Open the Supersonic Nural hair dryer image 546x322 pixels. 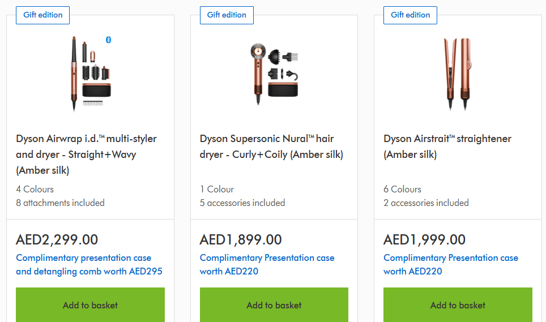(274, 74)
